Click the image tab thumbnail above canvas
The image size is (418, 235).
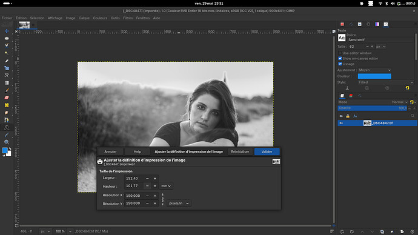24,25
